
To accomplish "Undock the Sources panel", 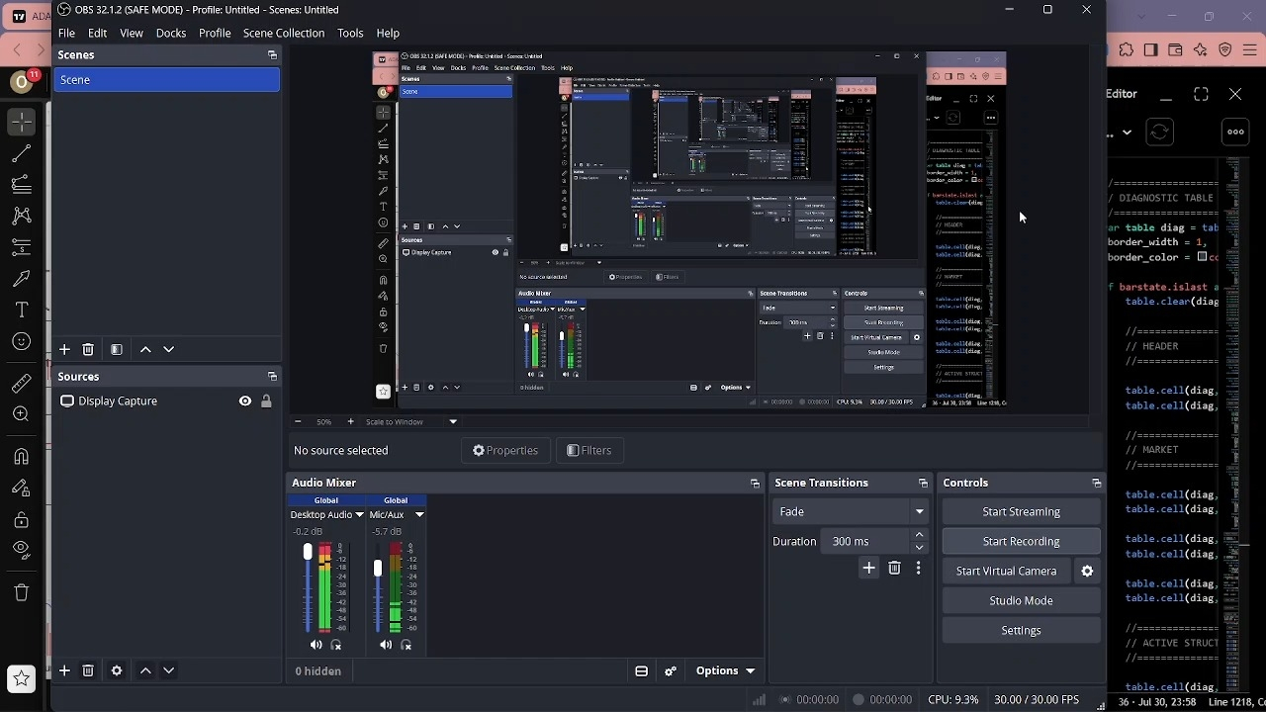I will (272, 377).
